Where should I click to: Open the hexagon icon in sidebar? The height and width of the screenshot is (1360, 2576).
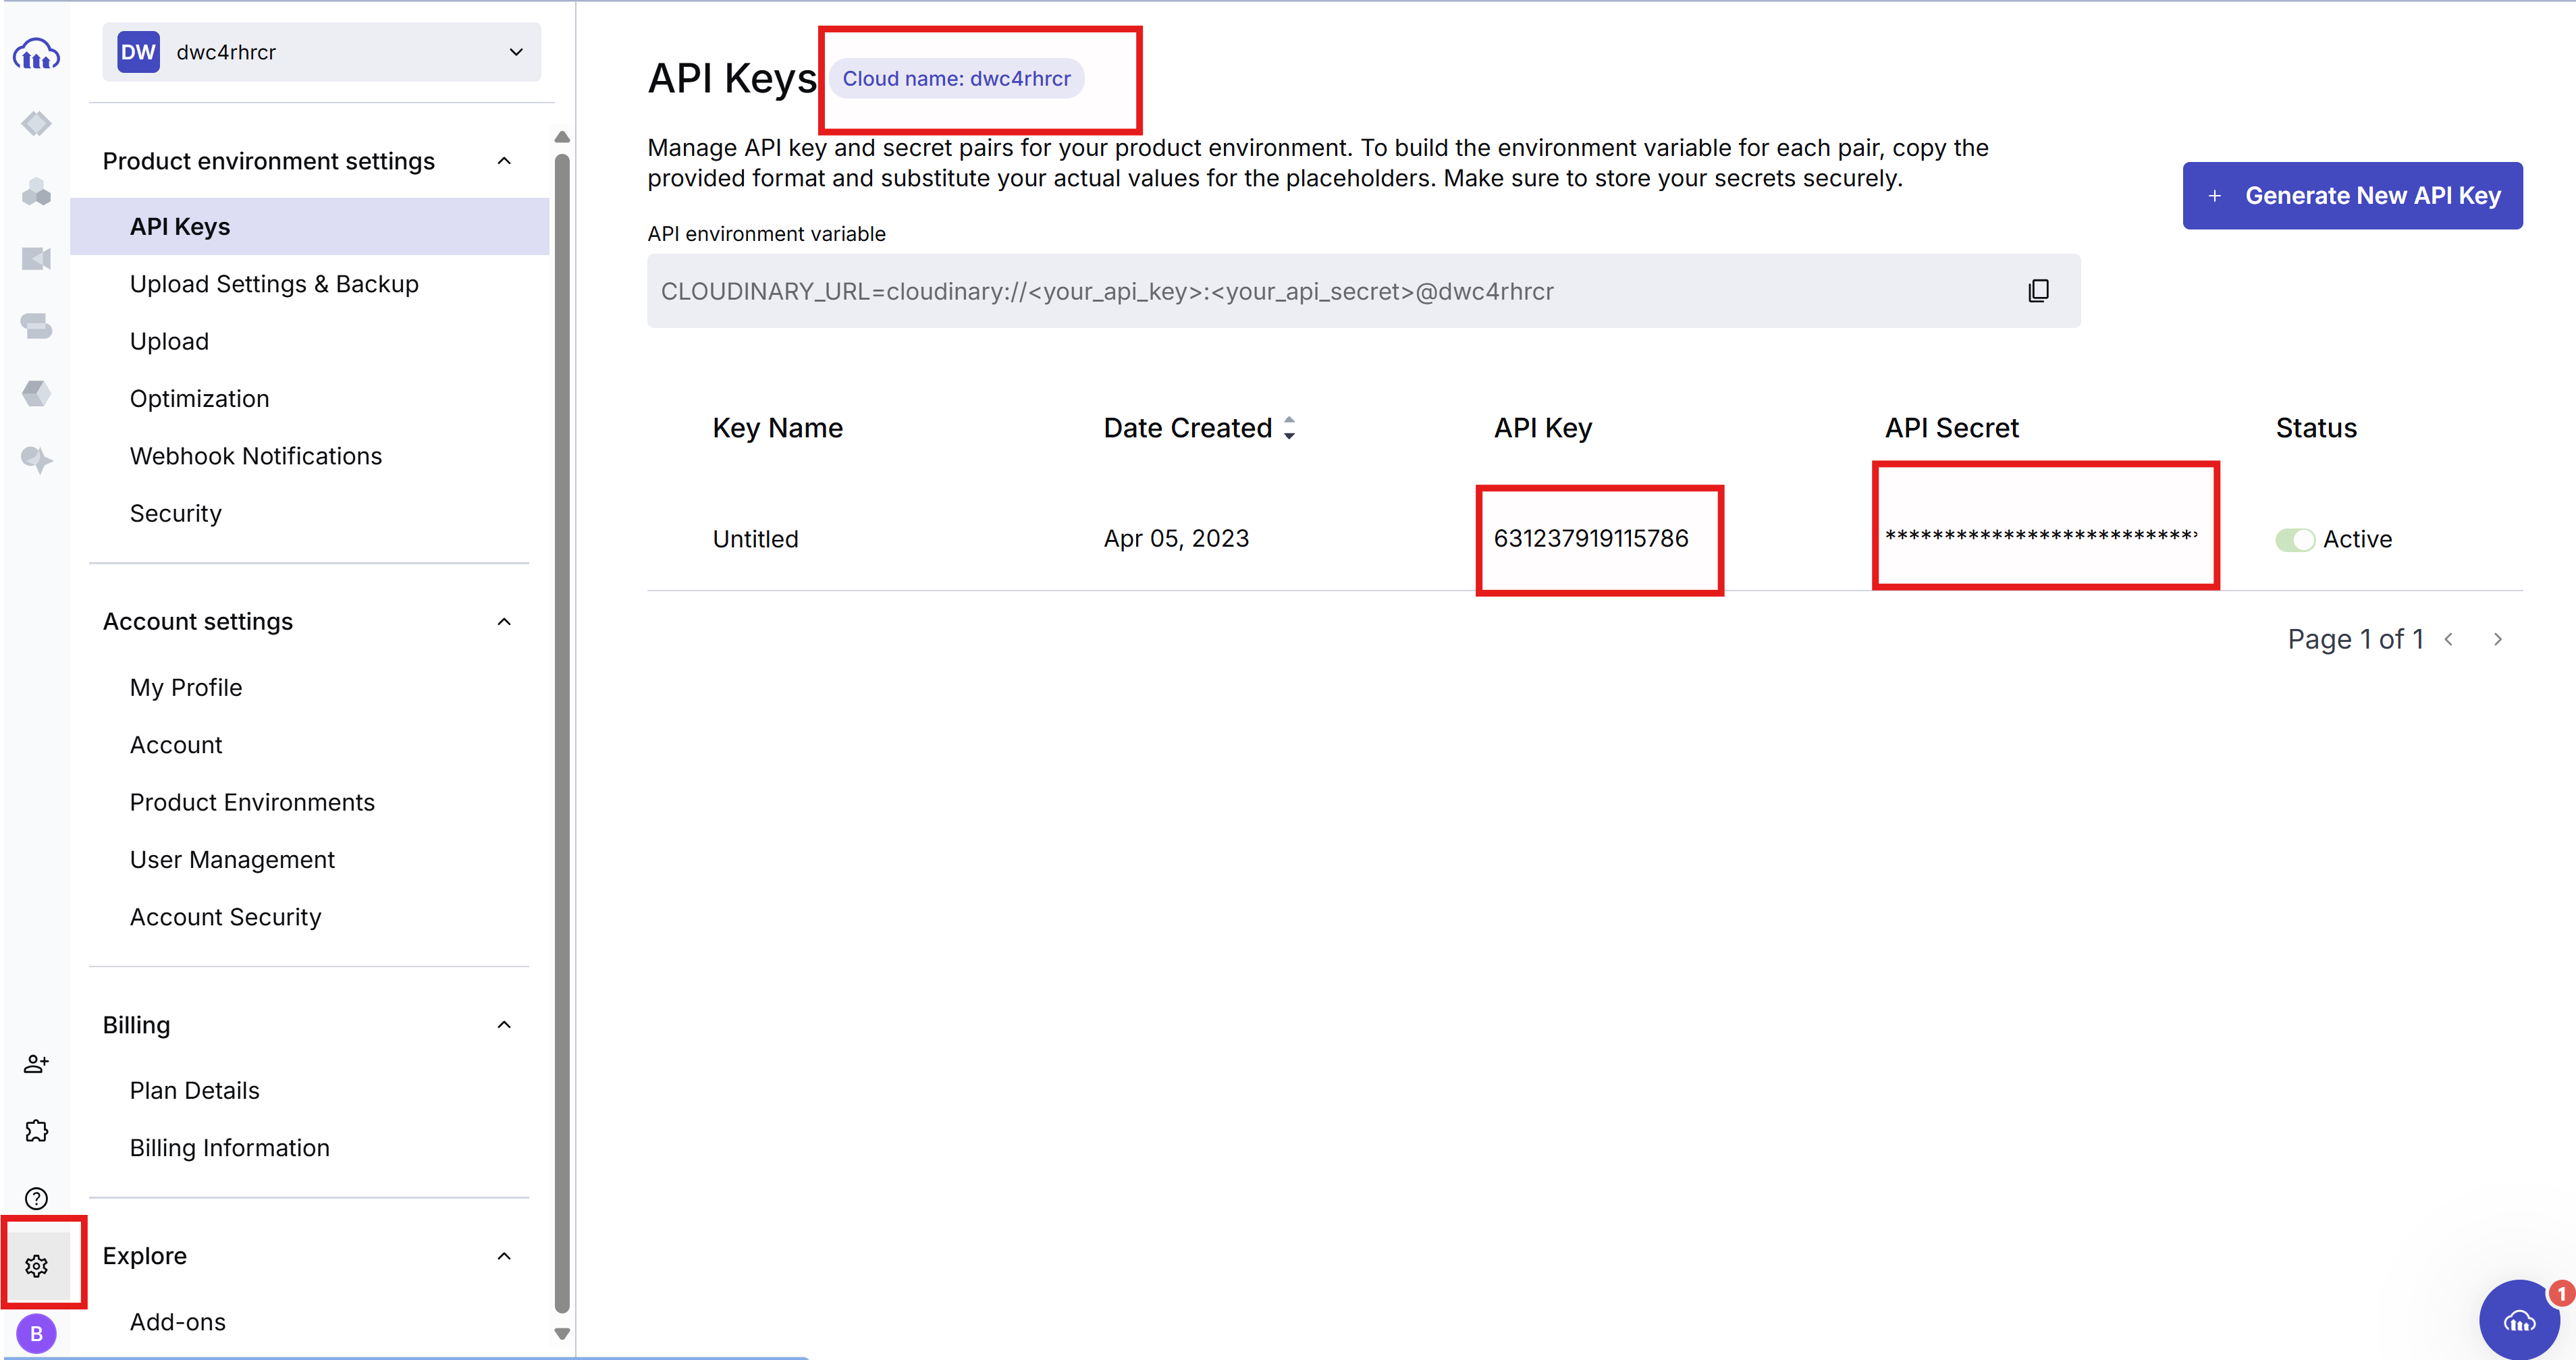(36, 393)
